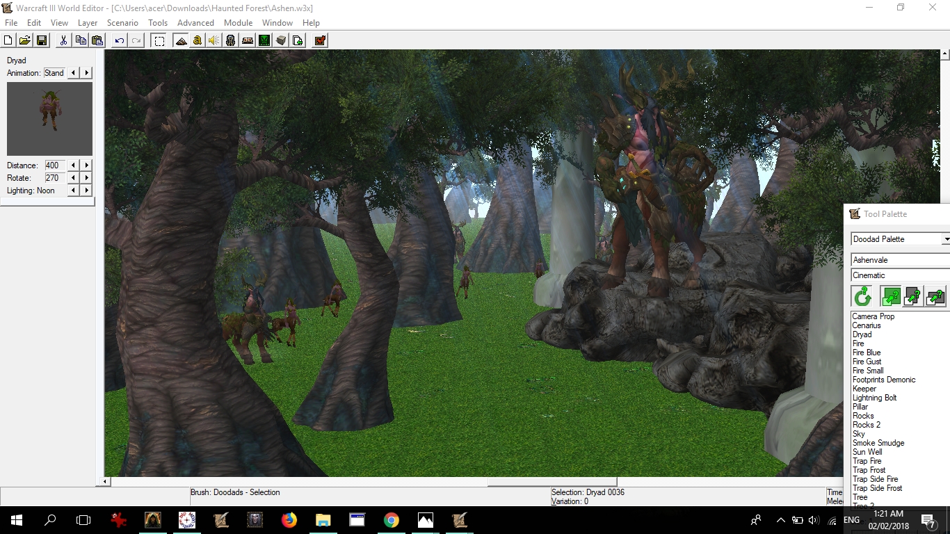Decrease Distance with left arrow
The width and height of the screenshot is (950, 534).
tap(74, 165)
